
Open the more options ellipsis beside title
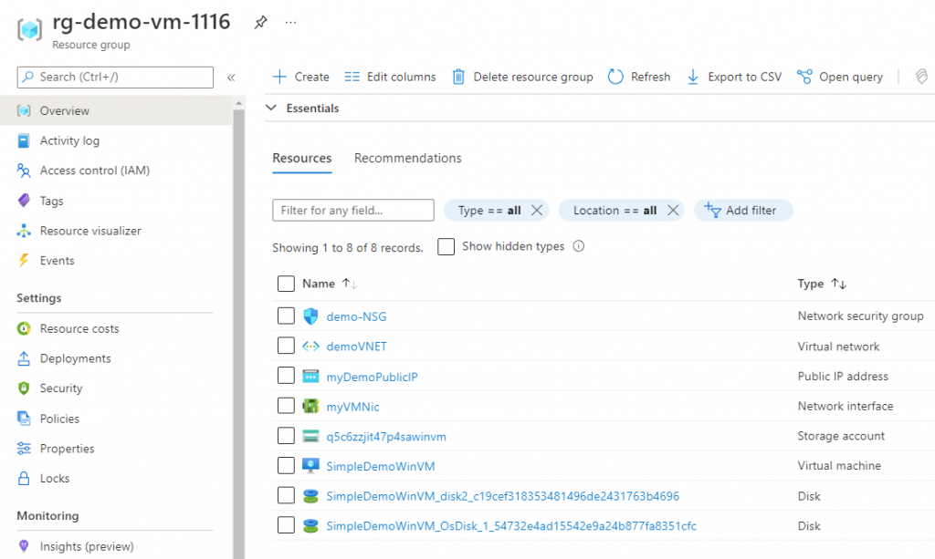point(290,23)
